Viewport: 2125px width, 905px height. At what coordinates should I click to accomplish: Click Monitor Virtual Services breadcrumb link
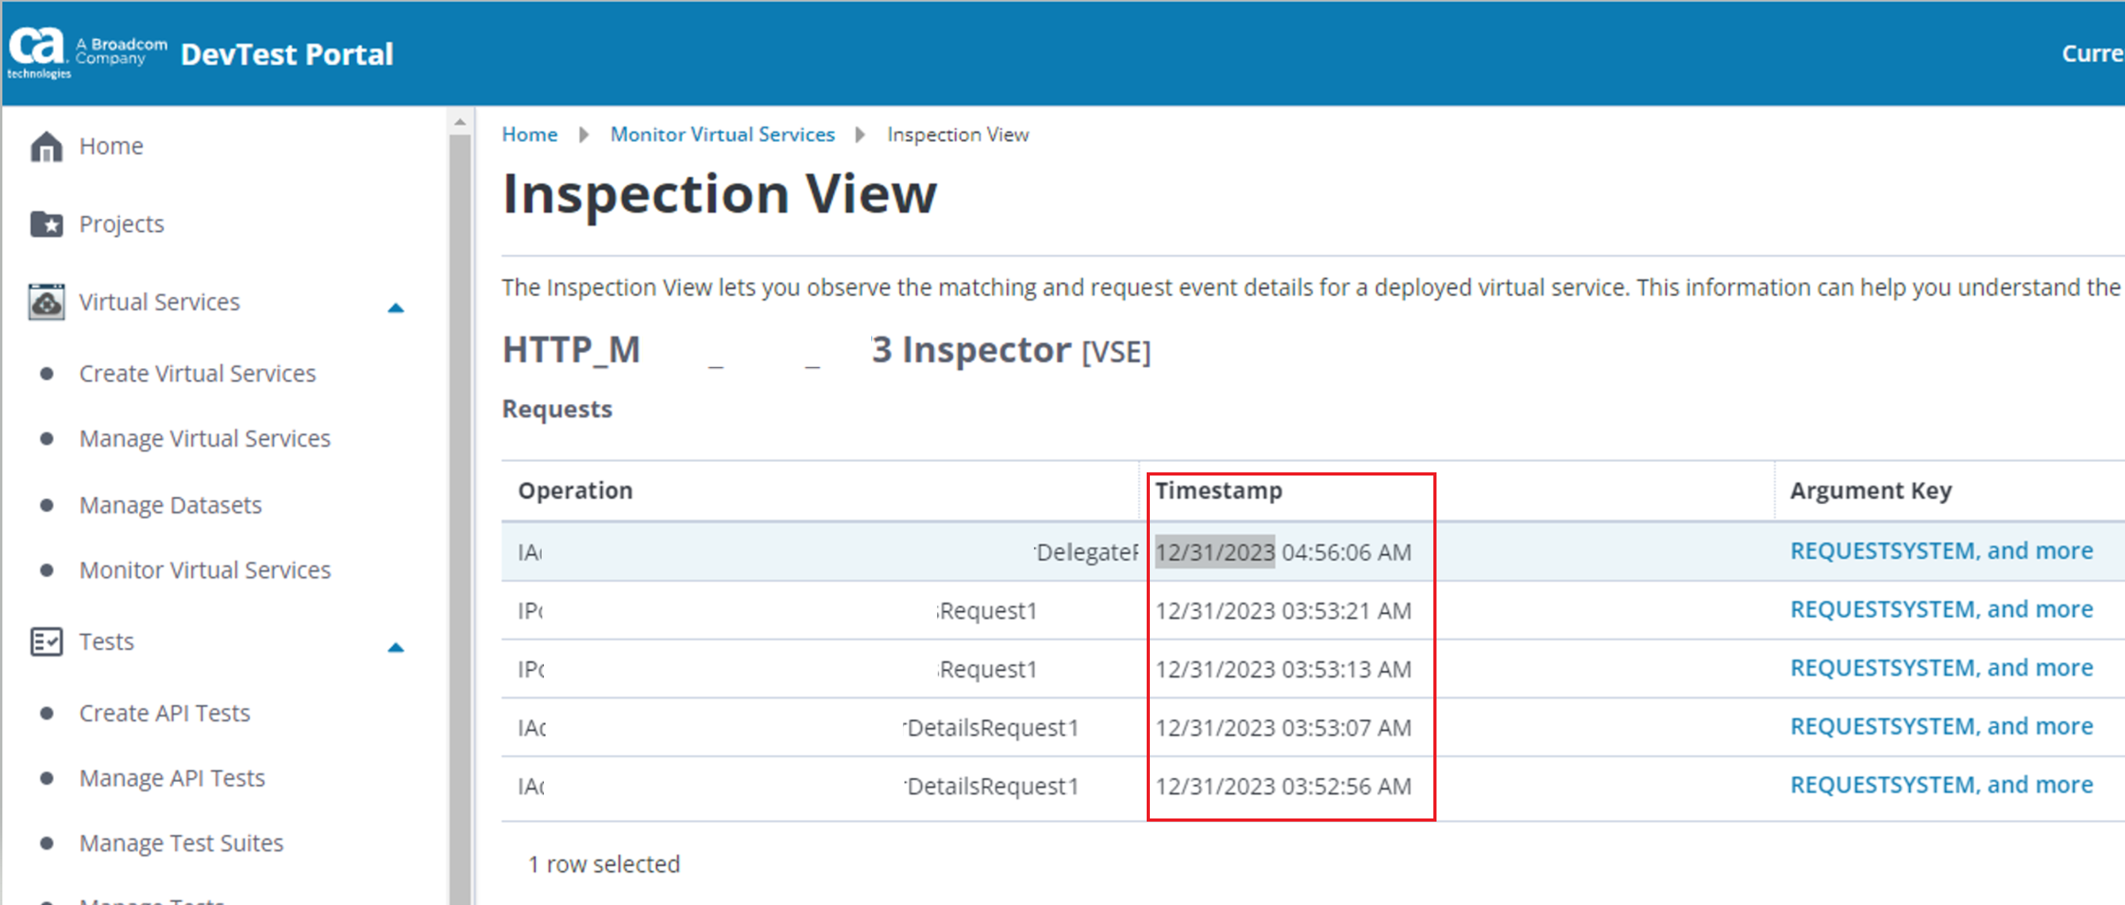[722, 134]
